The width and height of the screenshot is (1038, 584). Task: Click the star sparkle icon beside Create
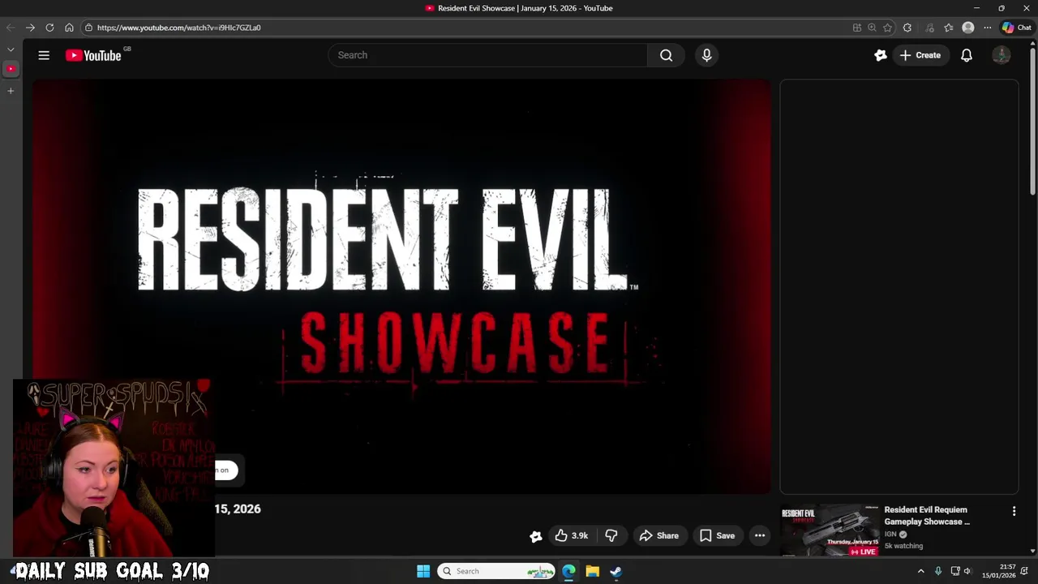click(x=880, y=55)
